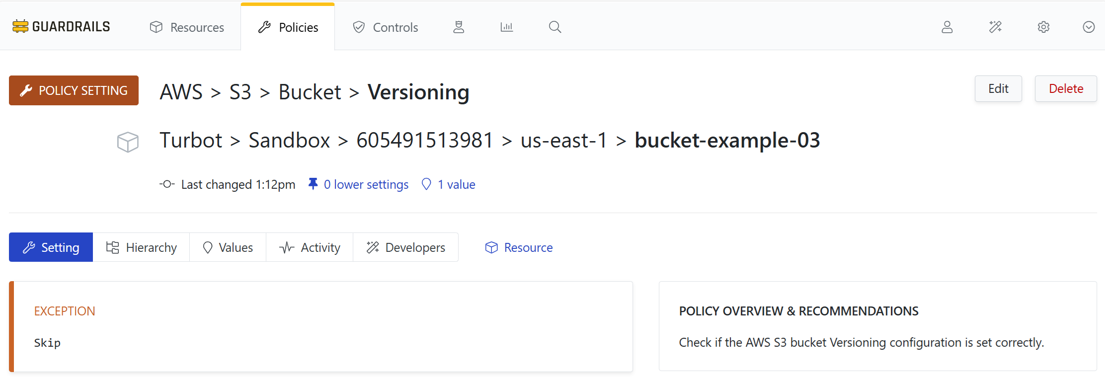This screenshot has width=1105, height=380.
Task: Click the Last changed 1:12pm text
Action: (238, 185)
